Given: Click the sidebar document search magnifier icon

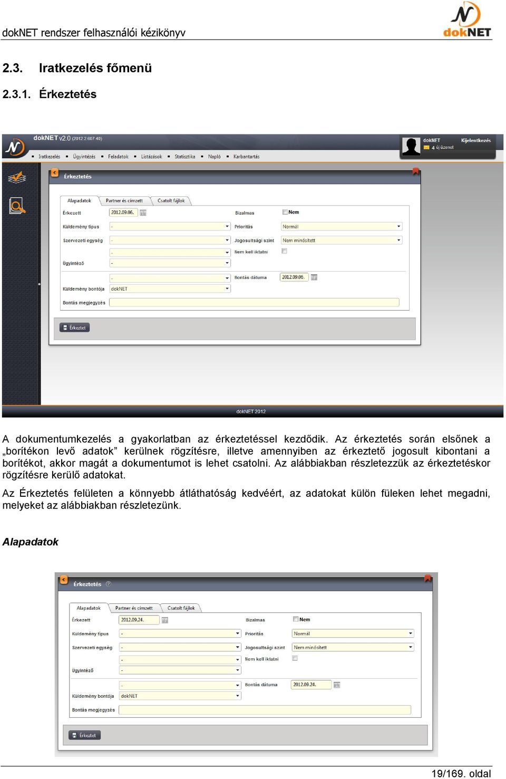Looking at the screenshot, I should (17, 205).
